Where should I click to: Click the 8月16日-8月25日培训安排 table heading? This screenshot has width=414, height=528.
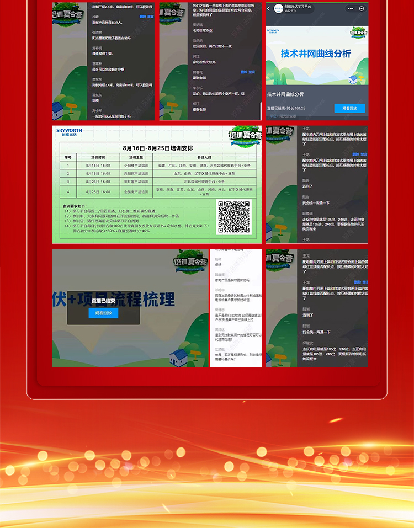click(158, 148)
